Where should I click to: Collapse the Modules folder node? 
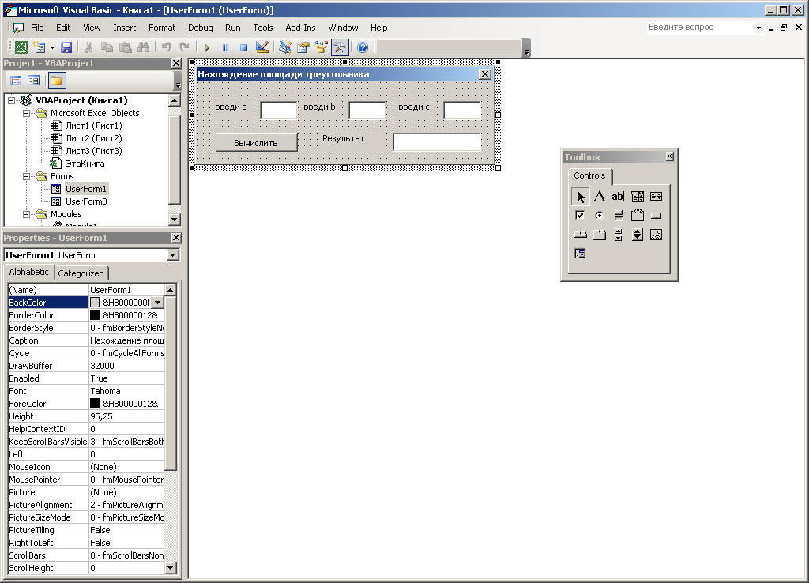click(x=26, y=214)
